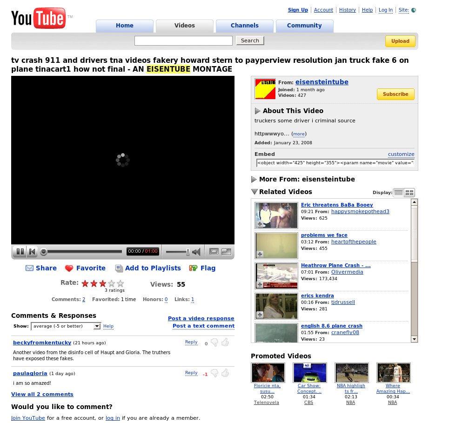Expand More From: eisensteintube section
The image size is (469, 423).
254,180
